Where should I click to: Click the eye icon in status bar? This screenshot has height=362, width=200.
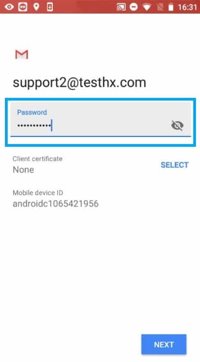click(9, 7)
